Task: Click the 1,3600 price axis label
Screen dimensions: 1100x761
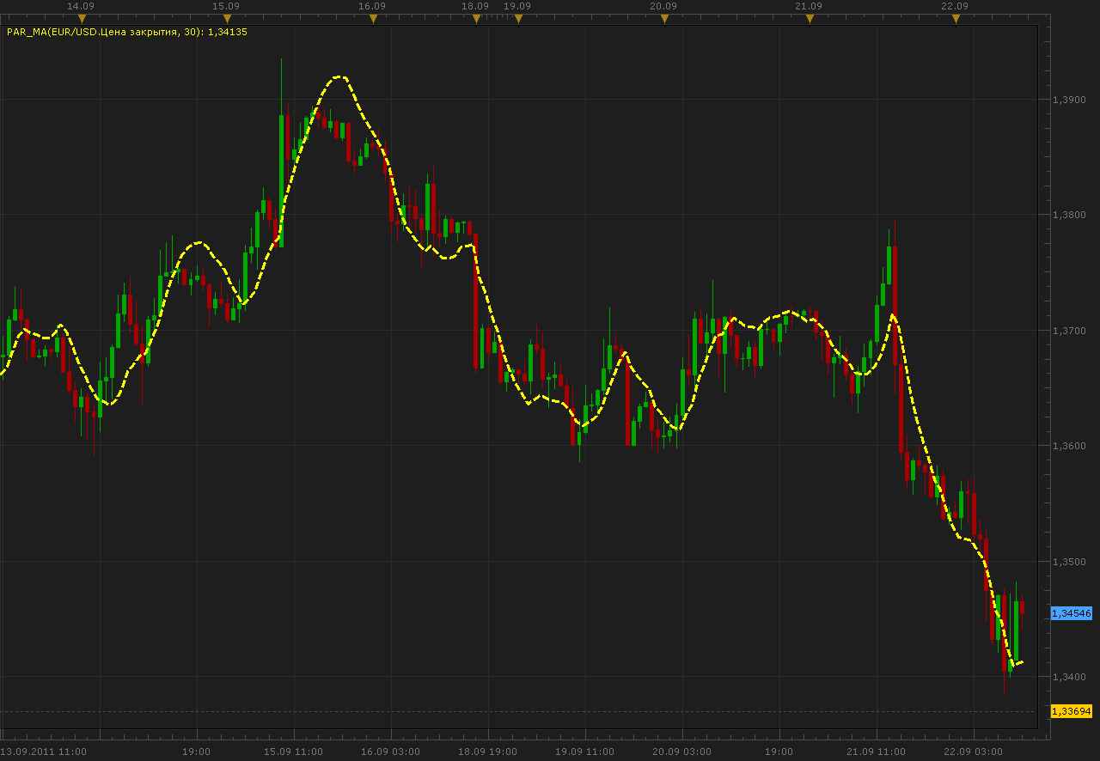Action: point(1069,446)
